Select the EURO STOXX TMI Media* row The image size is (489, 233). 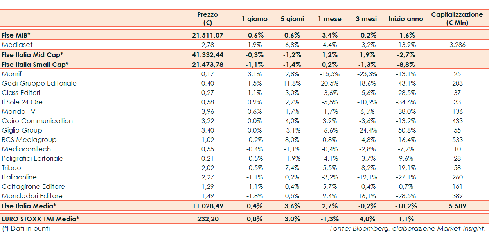[x=40, y=219]
